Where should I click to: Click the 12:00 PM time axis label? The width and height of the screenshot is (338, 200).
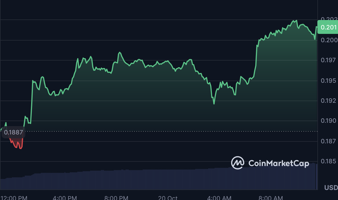coord(14,198)
